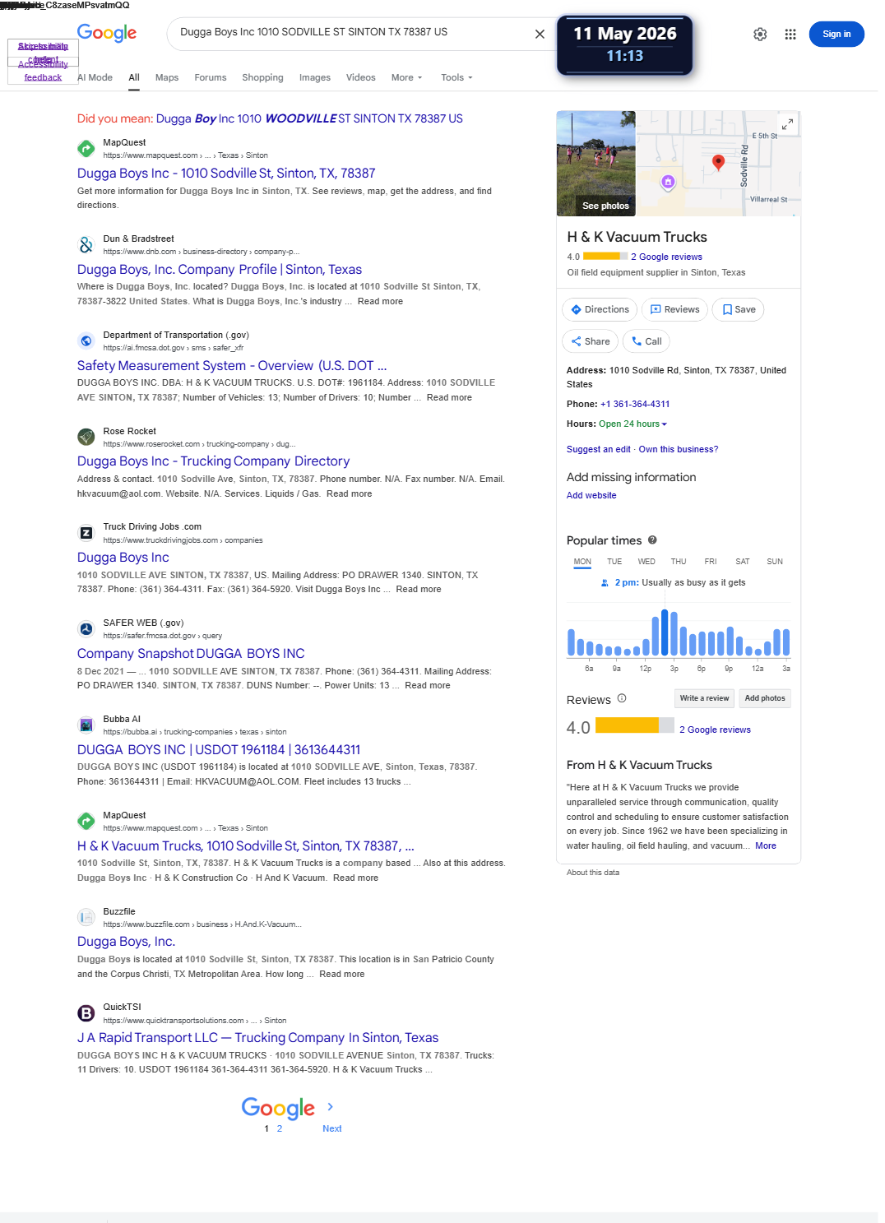Click the Next page link
The width and height of the screenshot is (885, 1223).
332,1128
